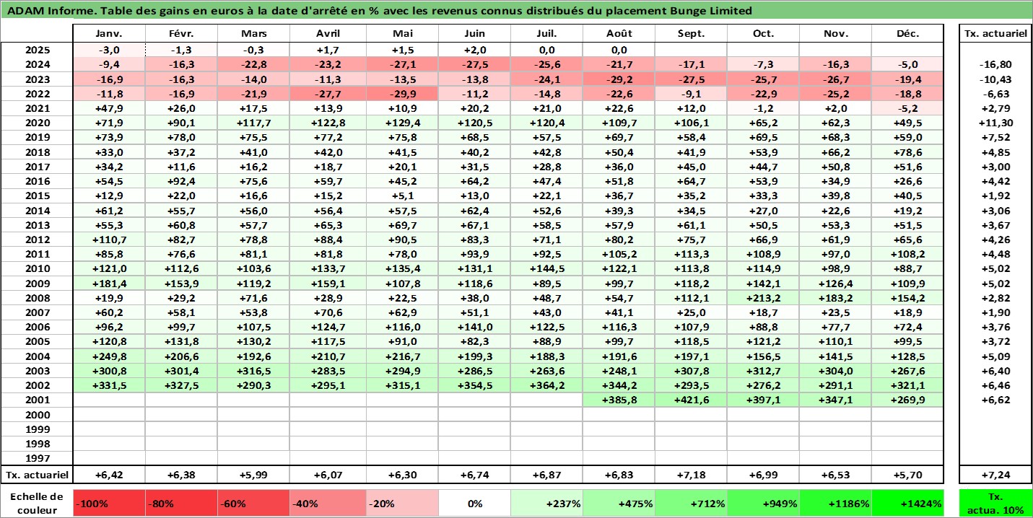Click the 2025 Avril cell showing +1,7
The width and height of the screenshot is (1033, 518).
click(x=328, y=50)
